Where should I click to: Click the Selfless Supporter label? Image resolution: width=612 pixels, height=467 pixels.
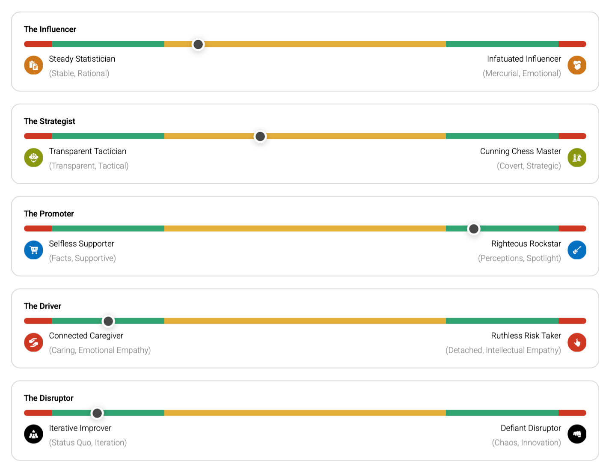tap(81, 244)
